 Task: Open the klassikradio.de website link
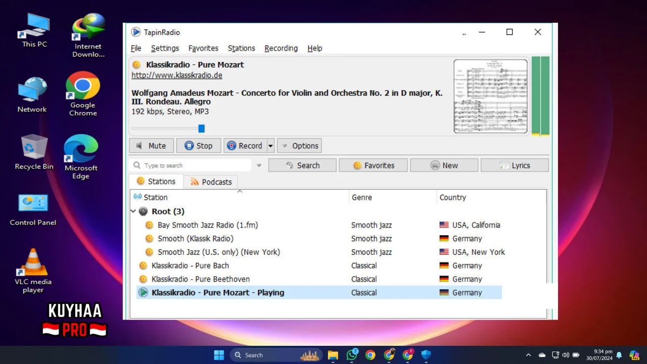tap(177, 75)
